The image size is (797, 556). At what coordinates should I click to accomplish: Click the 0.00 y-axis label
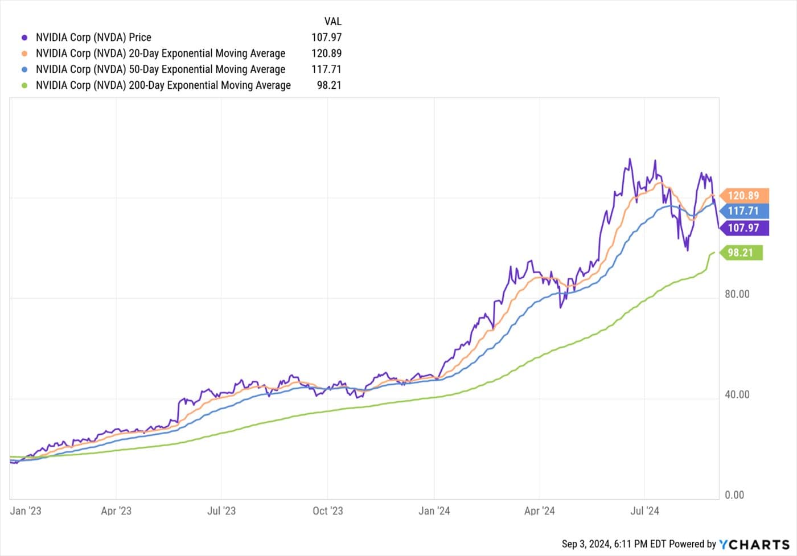pyautogui.click(x=734, y=495)
